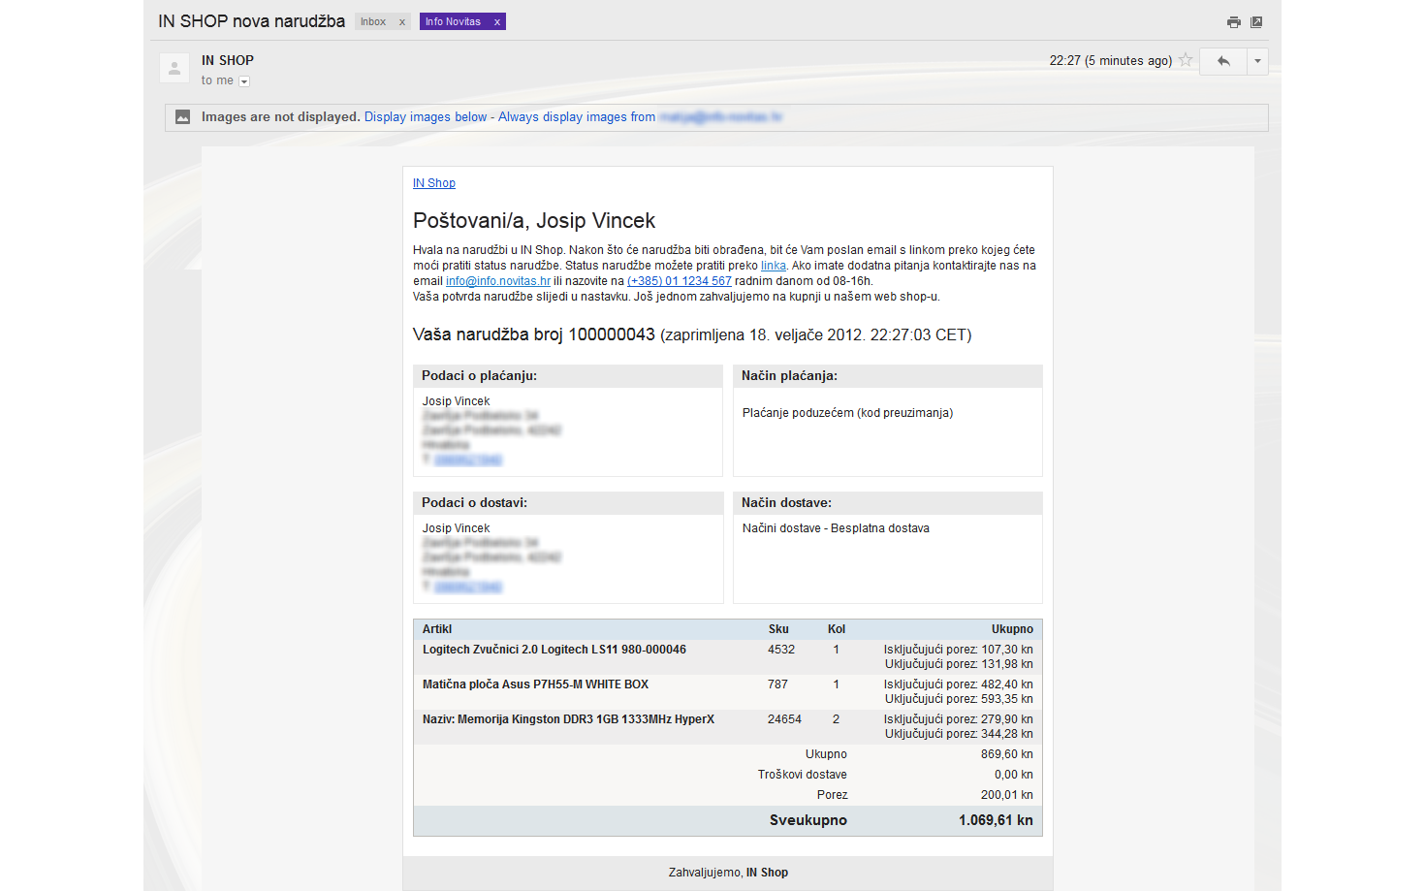The height and width of the screenshot is (891, 1425).
Task: Click the sender avatar icon
Action: click(x=174, y=68)
